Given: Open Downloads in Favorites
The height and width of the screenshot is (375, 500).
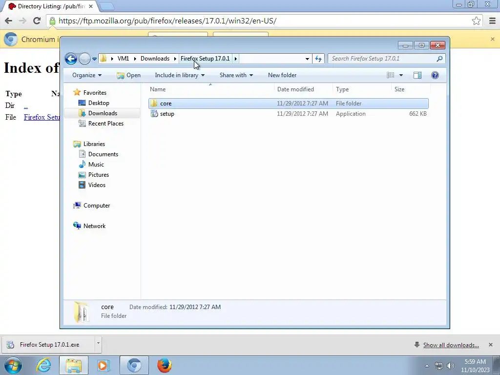Looking at the screenshot, I should coord(103,113).
